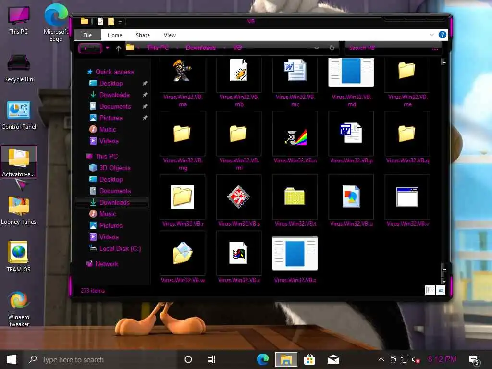Select the Virus.Win32.VB.q folder icon

(407, 134)
